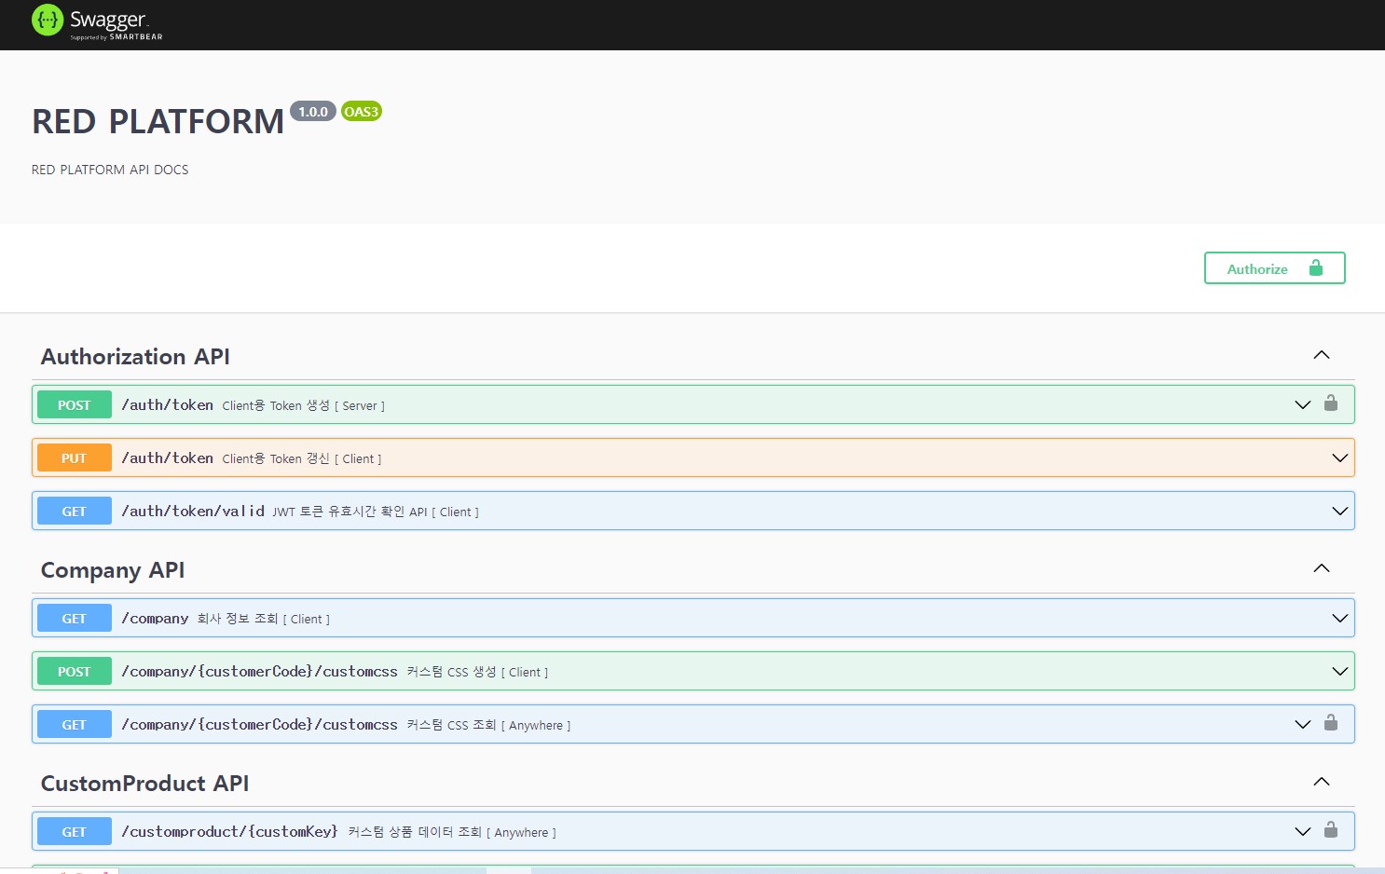Viewport: 1385px width, 874px height.
Task: Click GET badge for /customproduct/{customKey}
Action: (75, 831)
